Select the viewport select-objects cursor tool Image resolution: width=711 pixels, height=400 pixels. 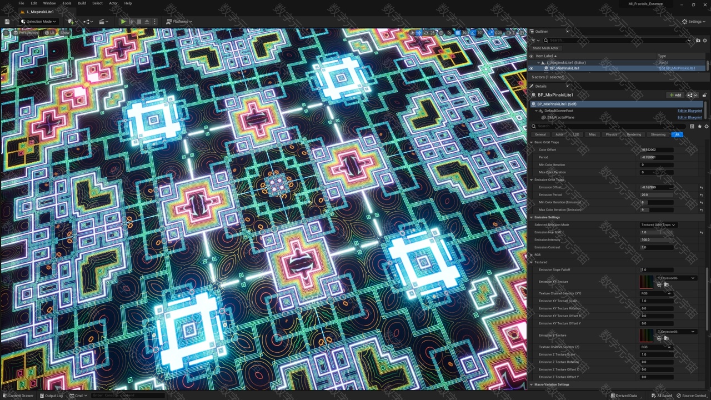[412, 33]
